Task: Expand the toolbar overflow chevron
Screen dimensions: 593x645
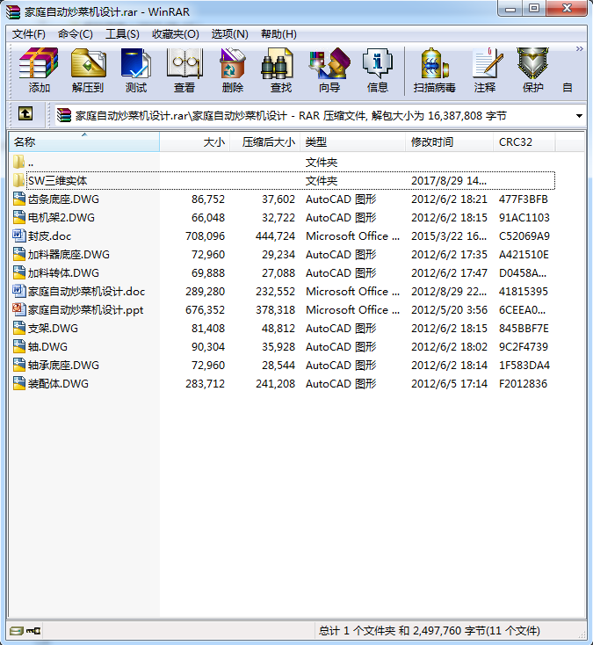Action: 580,49
